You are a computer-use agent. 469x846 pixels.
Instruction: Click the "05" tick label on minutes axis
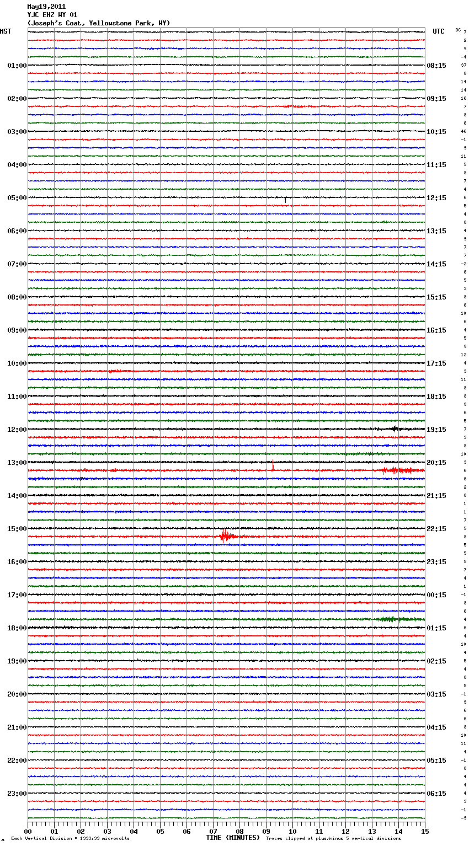point(160,831)
